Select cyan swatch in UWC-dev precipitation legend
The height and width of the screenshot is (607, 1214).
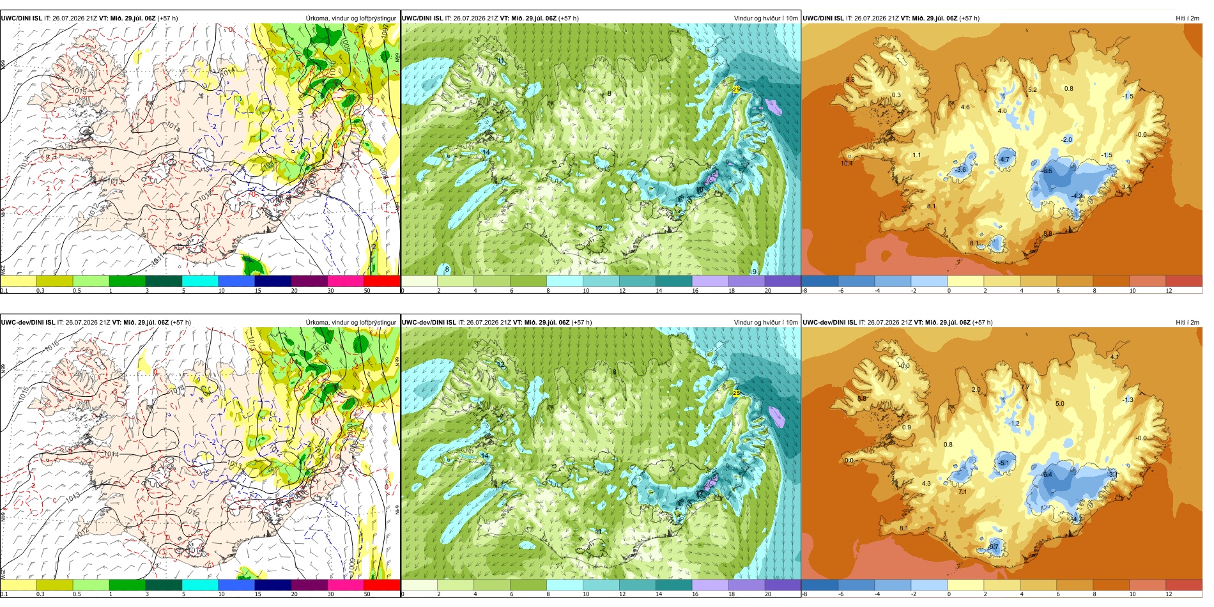[x=200, y=585]
